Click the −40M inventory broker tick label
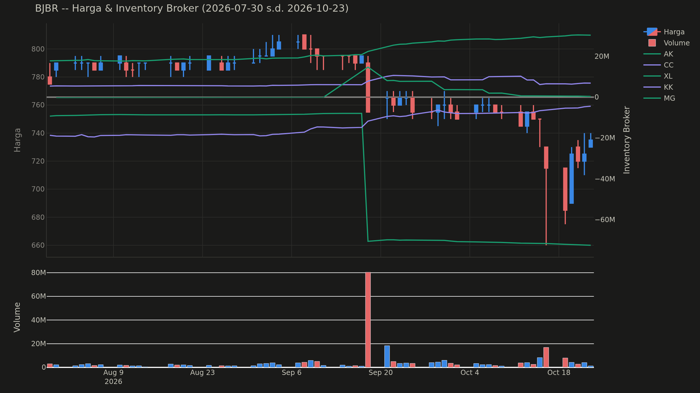This screenshot has width=700, height=393. [x=605, y=179]
